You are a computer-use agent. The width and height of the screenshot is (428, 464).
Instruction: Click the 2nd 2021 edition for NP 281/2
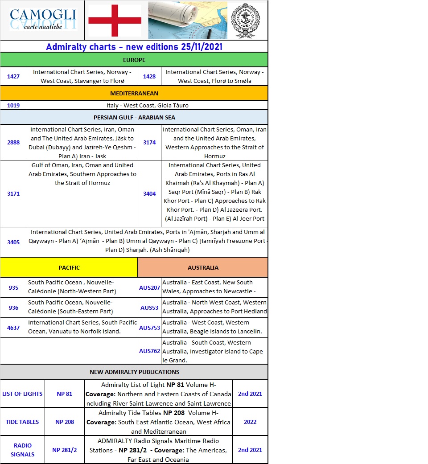click(x=250, y=450)
